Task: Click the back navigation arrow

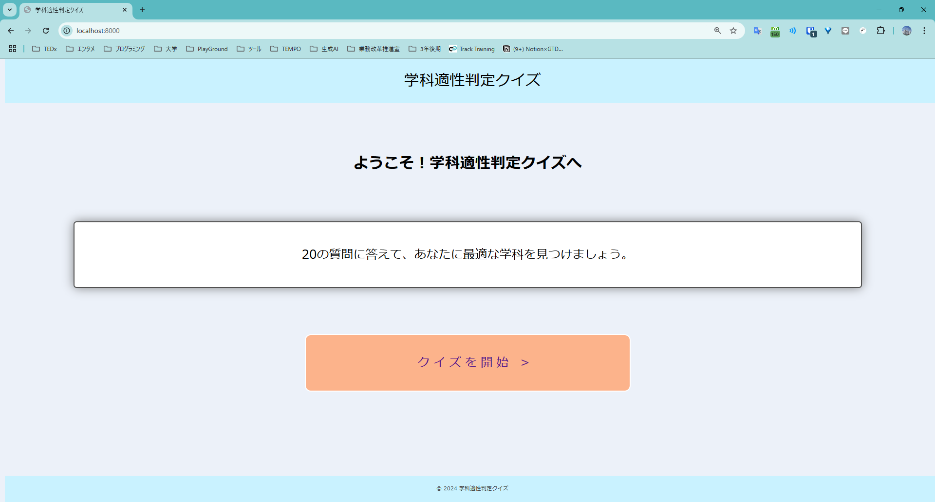Action: pyautogui.click(x=11, y=30)
